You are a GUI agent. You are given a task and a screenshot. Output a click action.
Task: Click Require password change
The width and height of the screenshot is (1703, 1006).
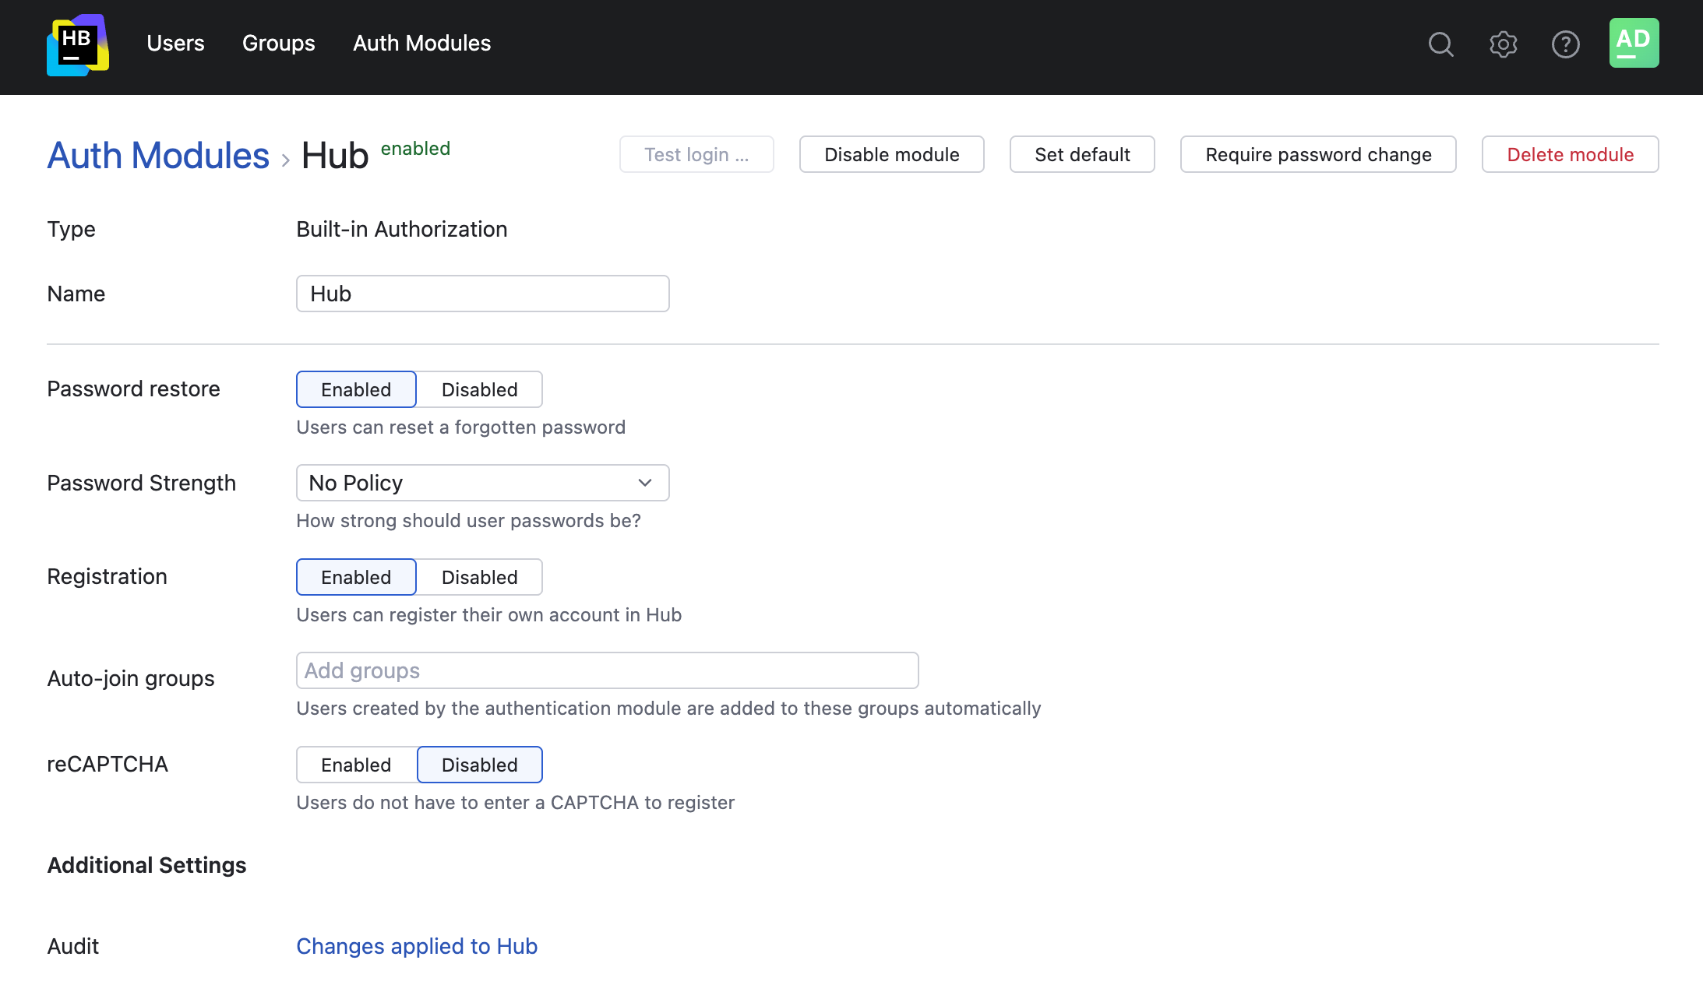[x=1318, y=154]
